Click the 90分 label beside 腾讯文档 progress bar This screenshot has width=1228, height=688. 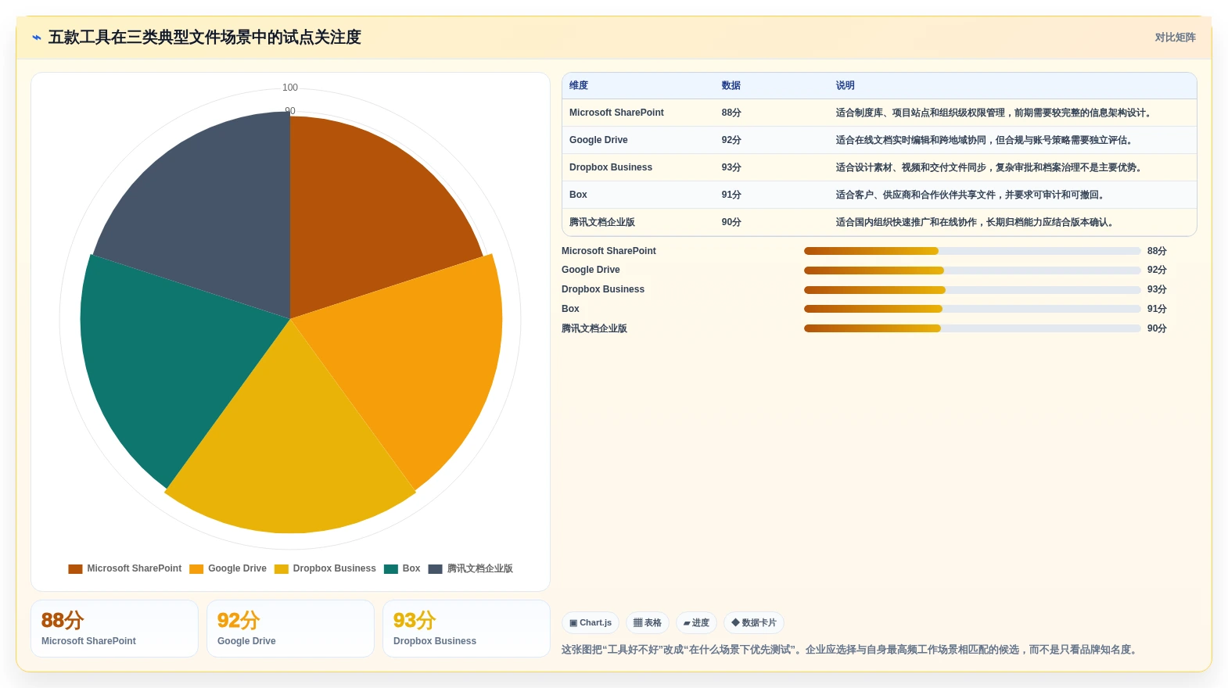1157,328
